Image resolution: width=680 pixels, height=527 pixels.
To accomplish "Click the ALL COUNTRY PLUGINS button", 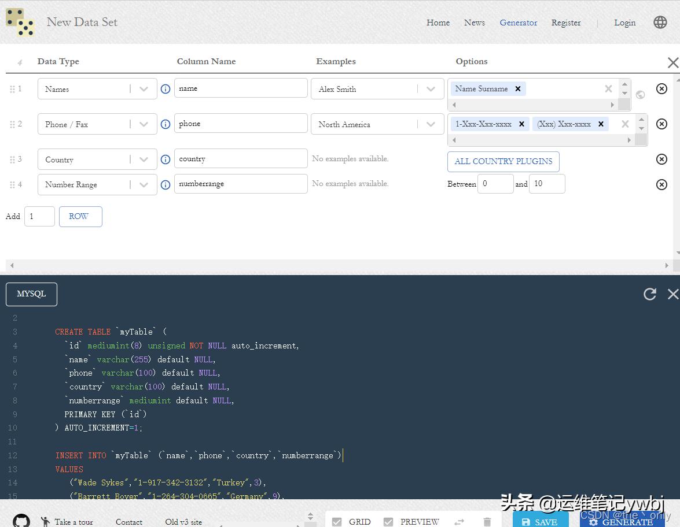I will [503, 161].
